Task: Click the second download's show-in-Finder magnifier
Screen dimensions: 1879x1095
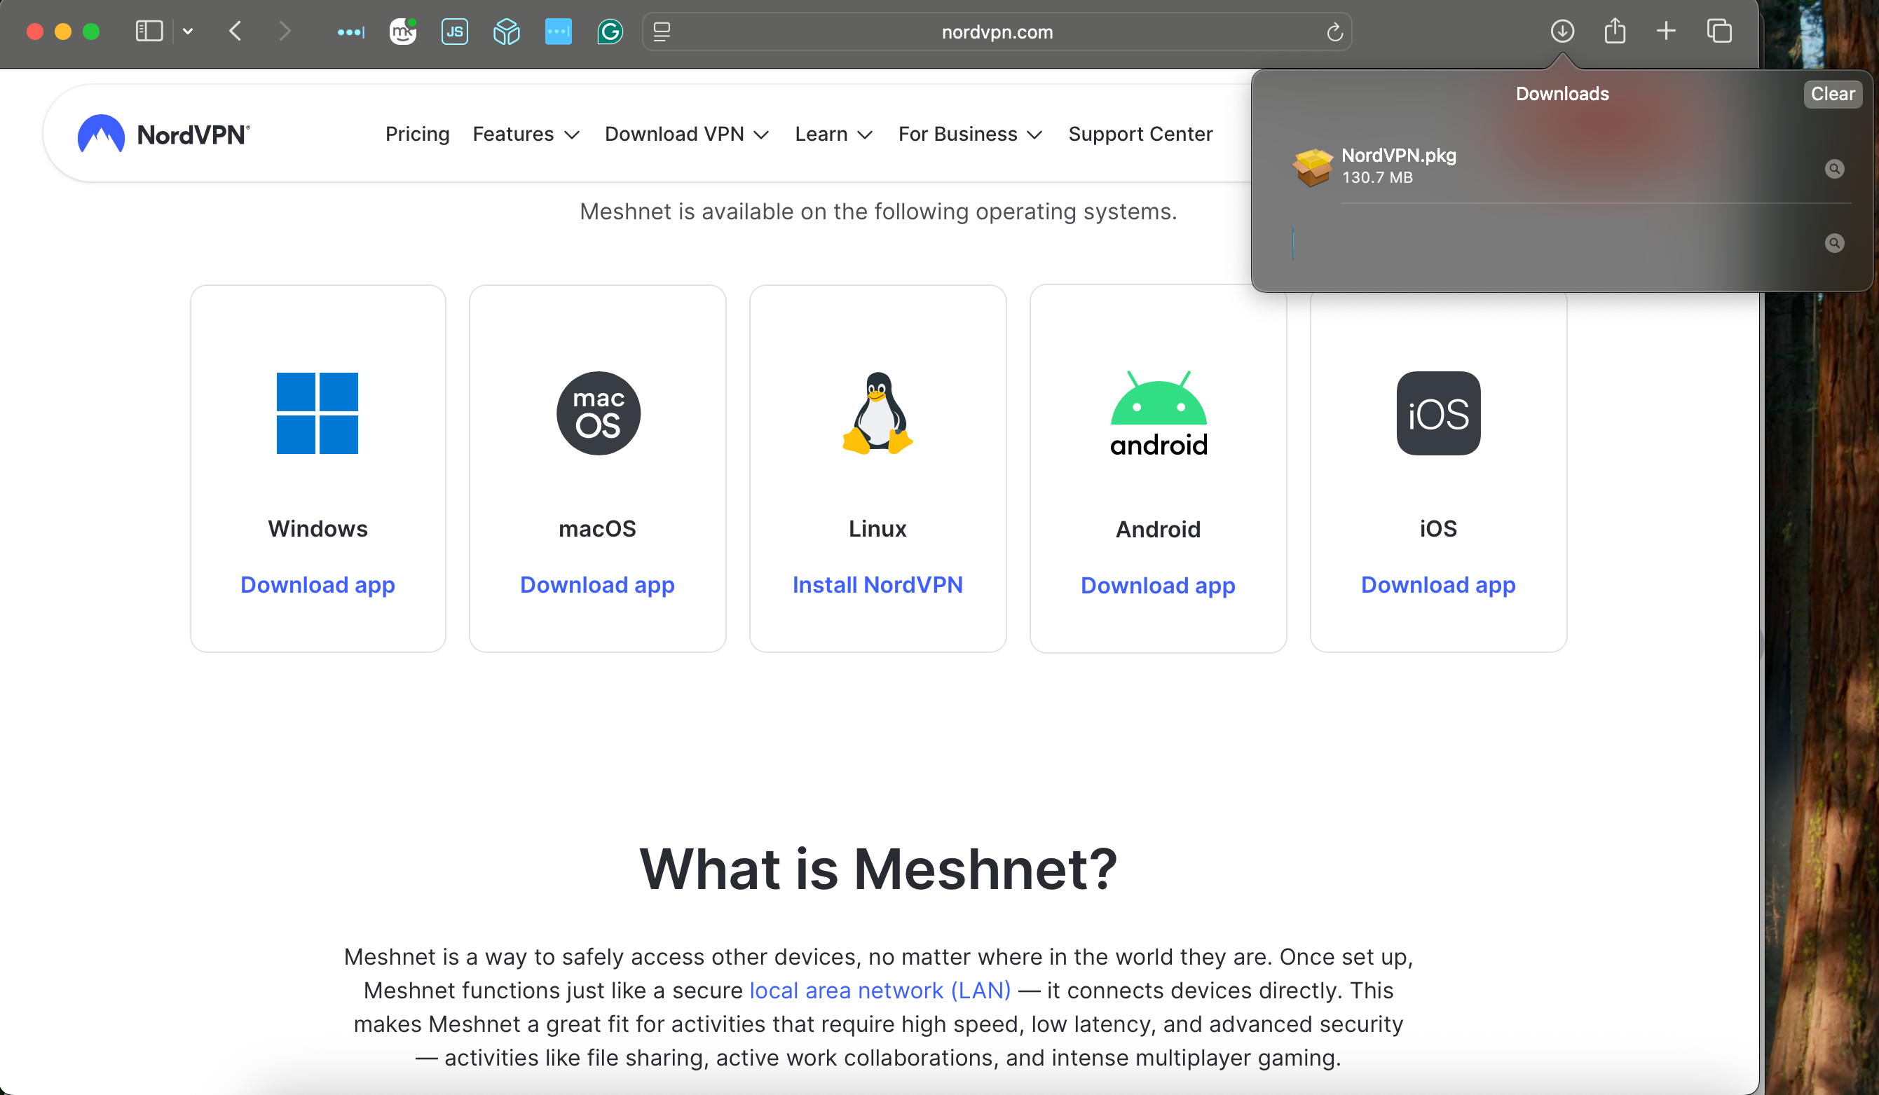Action: point(1834,243)
